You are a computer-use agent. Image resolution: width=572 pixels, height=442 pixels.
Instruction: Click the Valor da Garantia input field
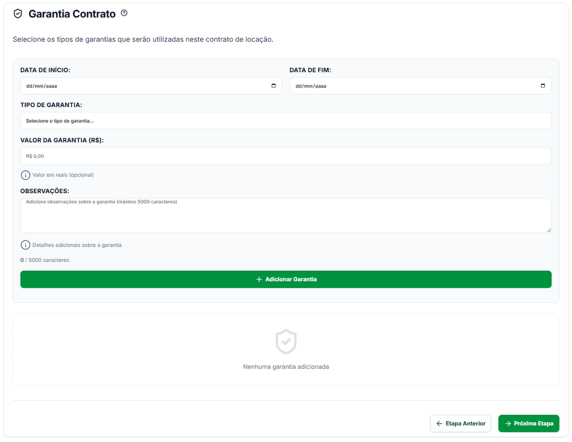coord(285,156)
